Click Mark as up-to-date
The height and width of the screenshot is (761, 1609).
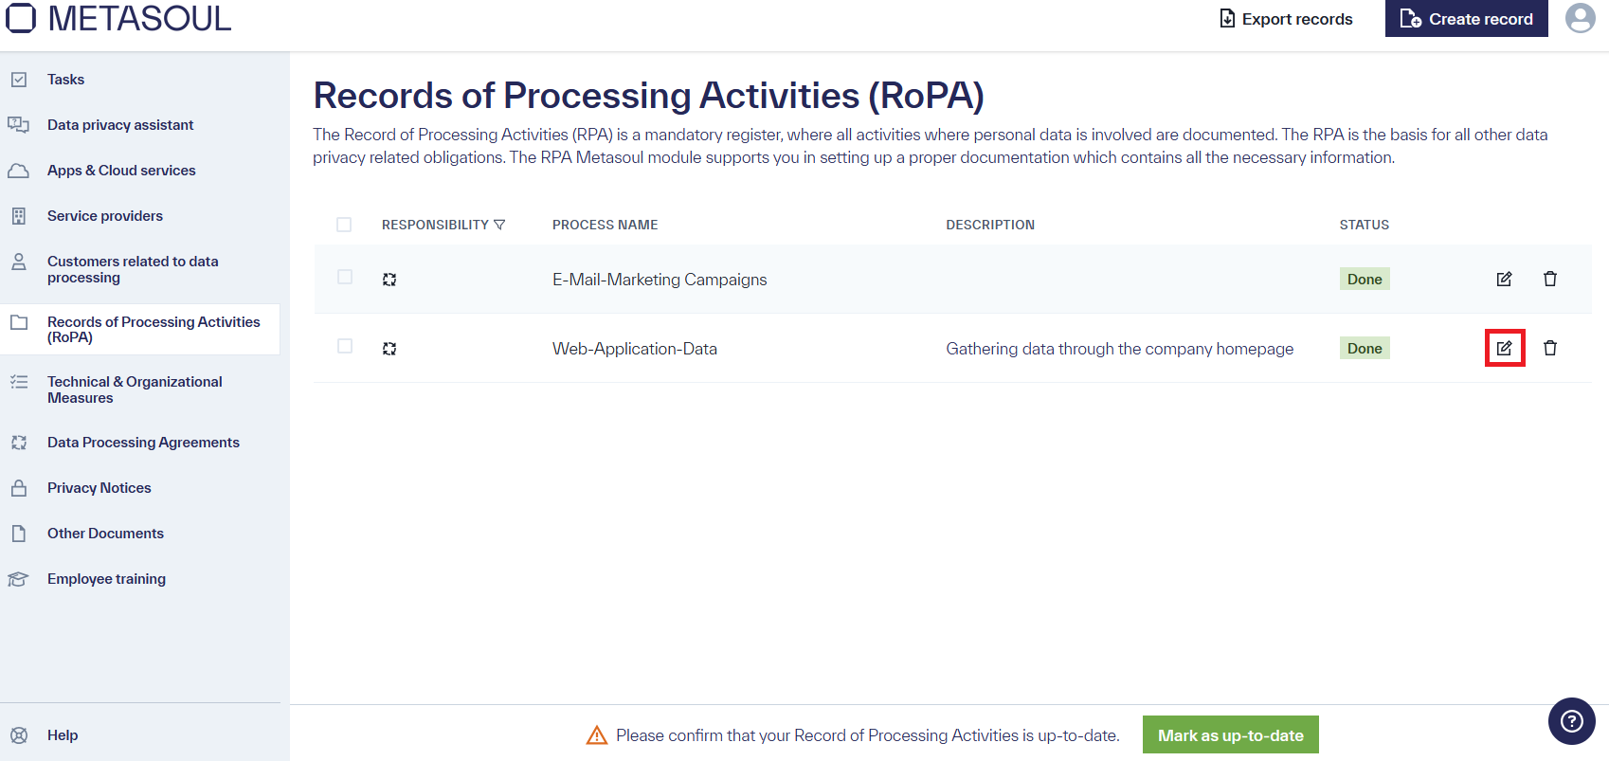tap(1230, 734)
